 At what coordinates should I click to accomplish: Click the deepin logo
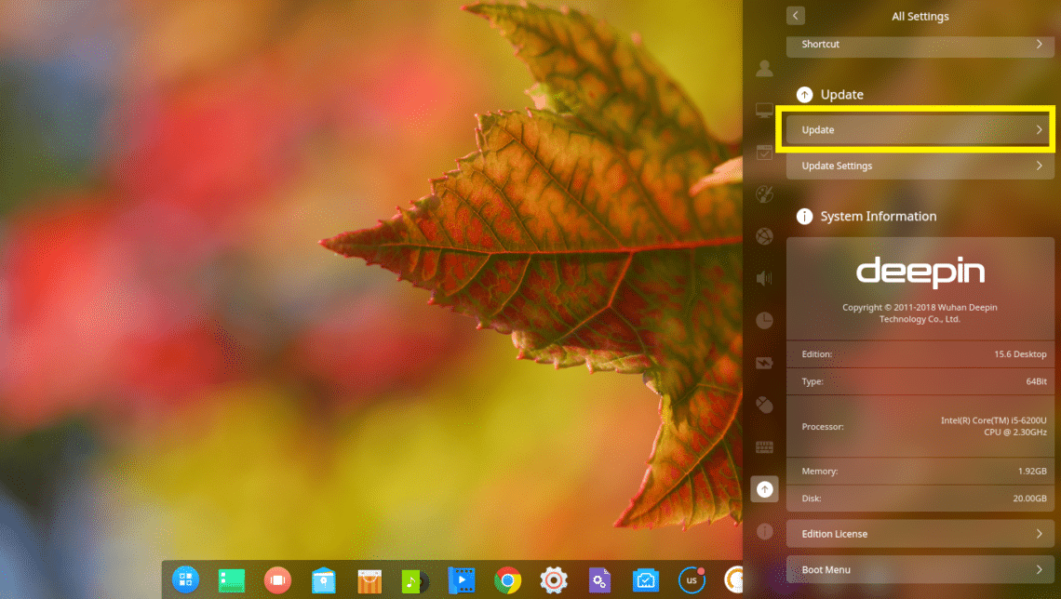[920, 272]
